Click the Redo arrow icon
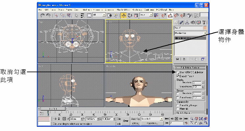The width and height of the screenshot is (245, 131). tap(49, 15)
